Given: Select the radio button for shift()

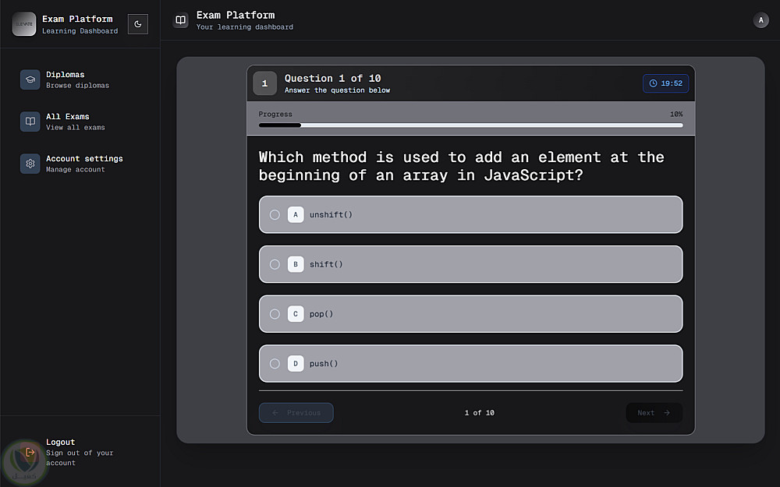Looking at the screenshot, I should pos(275,264).
